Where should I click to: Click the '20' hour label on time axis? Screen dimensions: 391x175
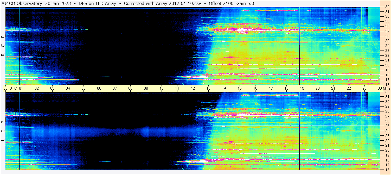(318, 88)
